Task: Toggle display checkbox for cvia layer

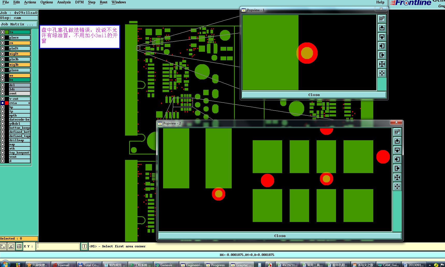Action: coord(3,103)
